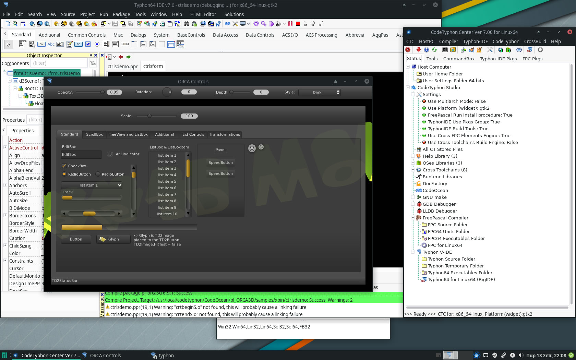This screenshot has height=360, width=576.
Task: Click the second SpeedButton in Panel
Action: pos(221,173)
